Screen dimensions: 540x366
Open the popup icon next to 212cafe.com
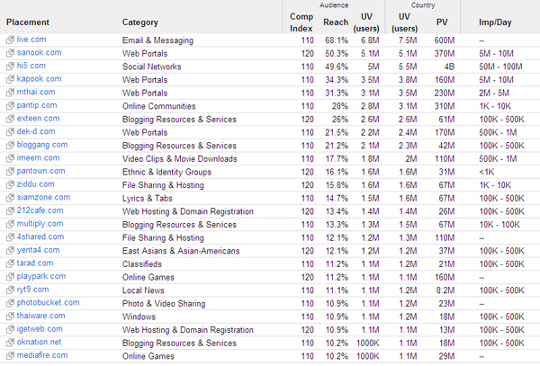10,210
